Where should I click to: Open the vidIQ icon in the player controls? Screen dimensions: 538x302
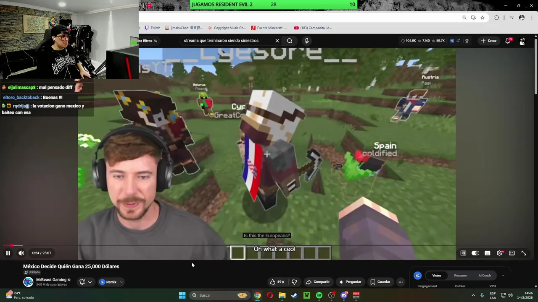[463, 253]
